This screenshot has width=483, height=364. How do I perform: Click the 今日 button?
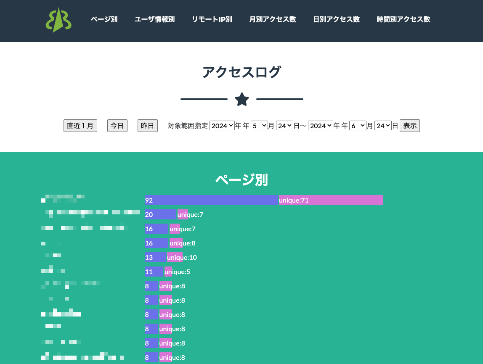[117, 126]
